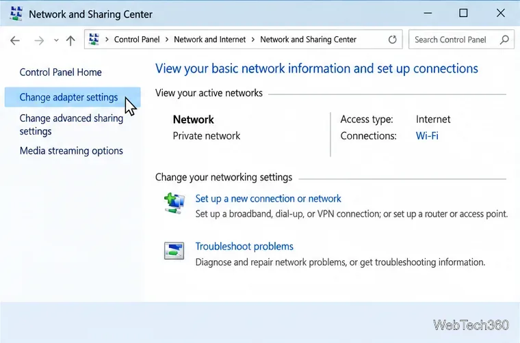Open Control Panel Home

(60, 72)
